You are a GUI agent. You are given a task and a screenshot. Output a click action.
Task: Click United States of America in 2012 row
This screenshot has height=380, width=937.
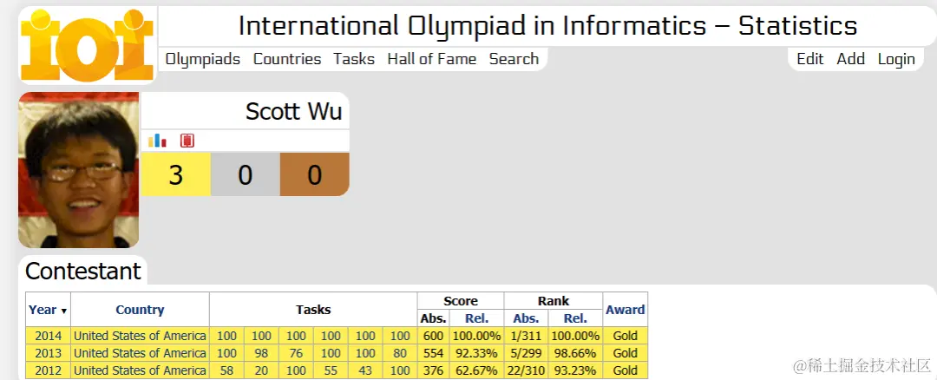140,370
